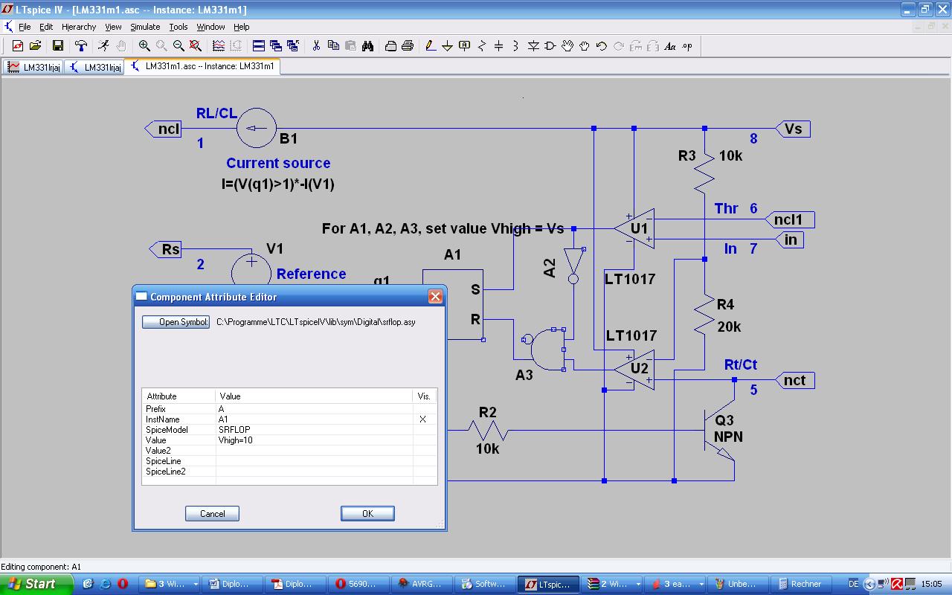Select the Drag hand tool
The image size is (952, 595).
(585, 46)
